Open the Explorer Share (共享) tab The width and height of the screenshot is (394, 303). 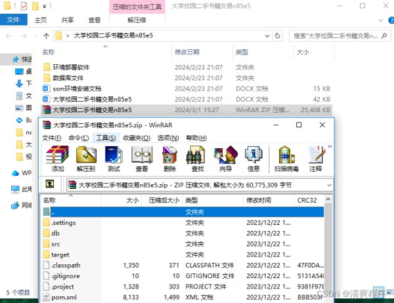(68, 20)
